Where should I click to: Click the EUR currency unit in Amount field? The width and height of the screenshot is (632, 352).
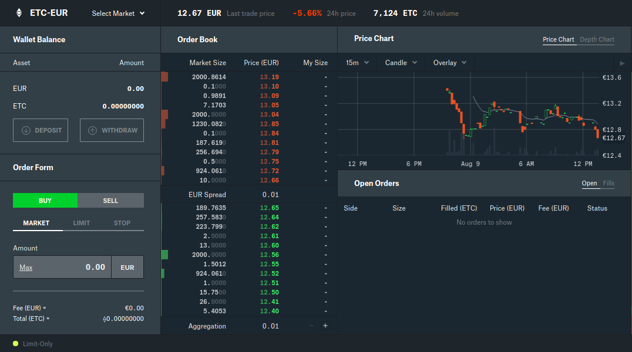pos(127,266)
